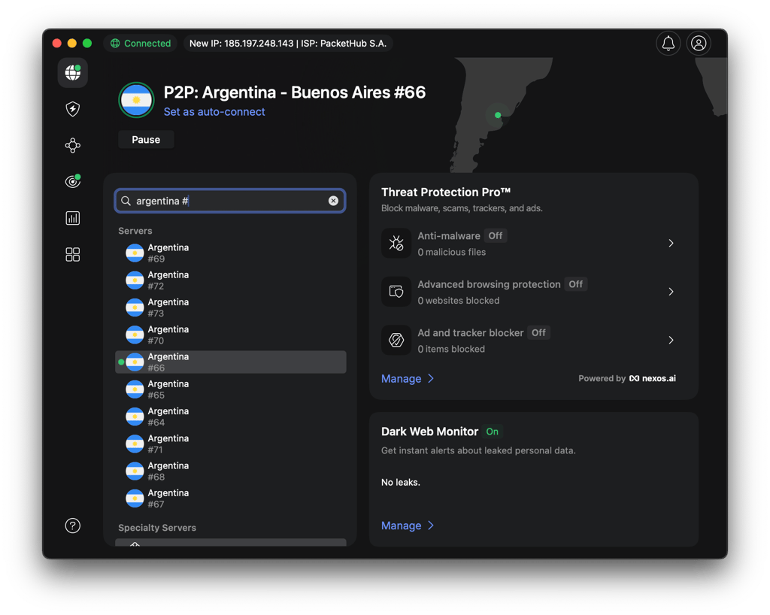Clear the server search field
Viewport: 770px width, 615px height.
click(333, 201)
